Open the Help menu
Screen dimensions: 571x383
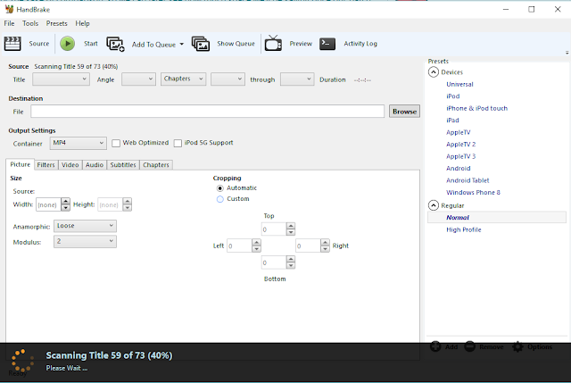click(82, 23)
